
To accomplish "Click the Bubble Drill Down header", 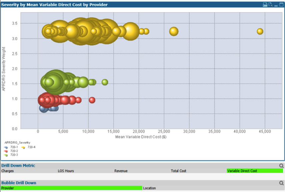I will [19, 183].
